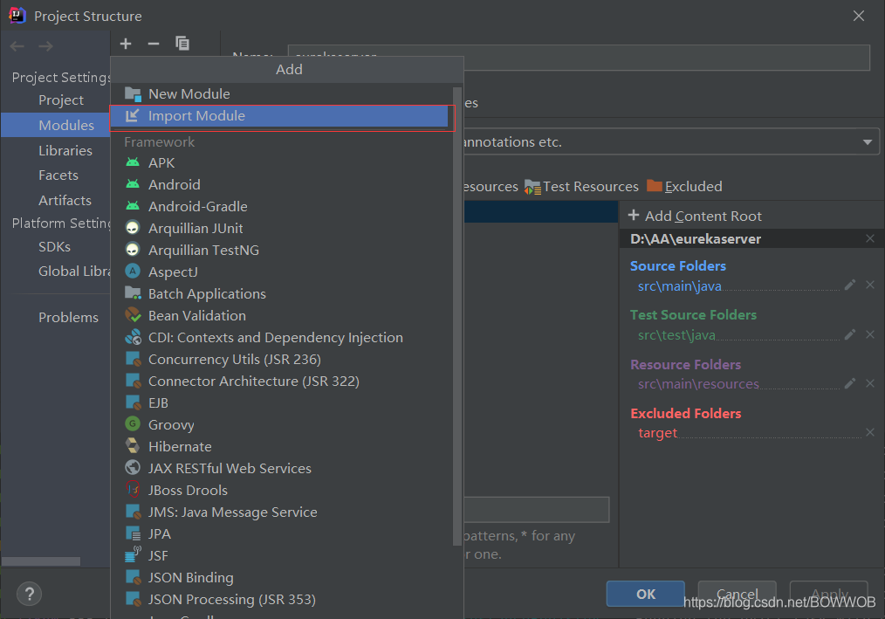Click sidebar horizontal scrollbar
885x619 pixels.
click(41, 561)
